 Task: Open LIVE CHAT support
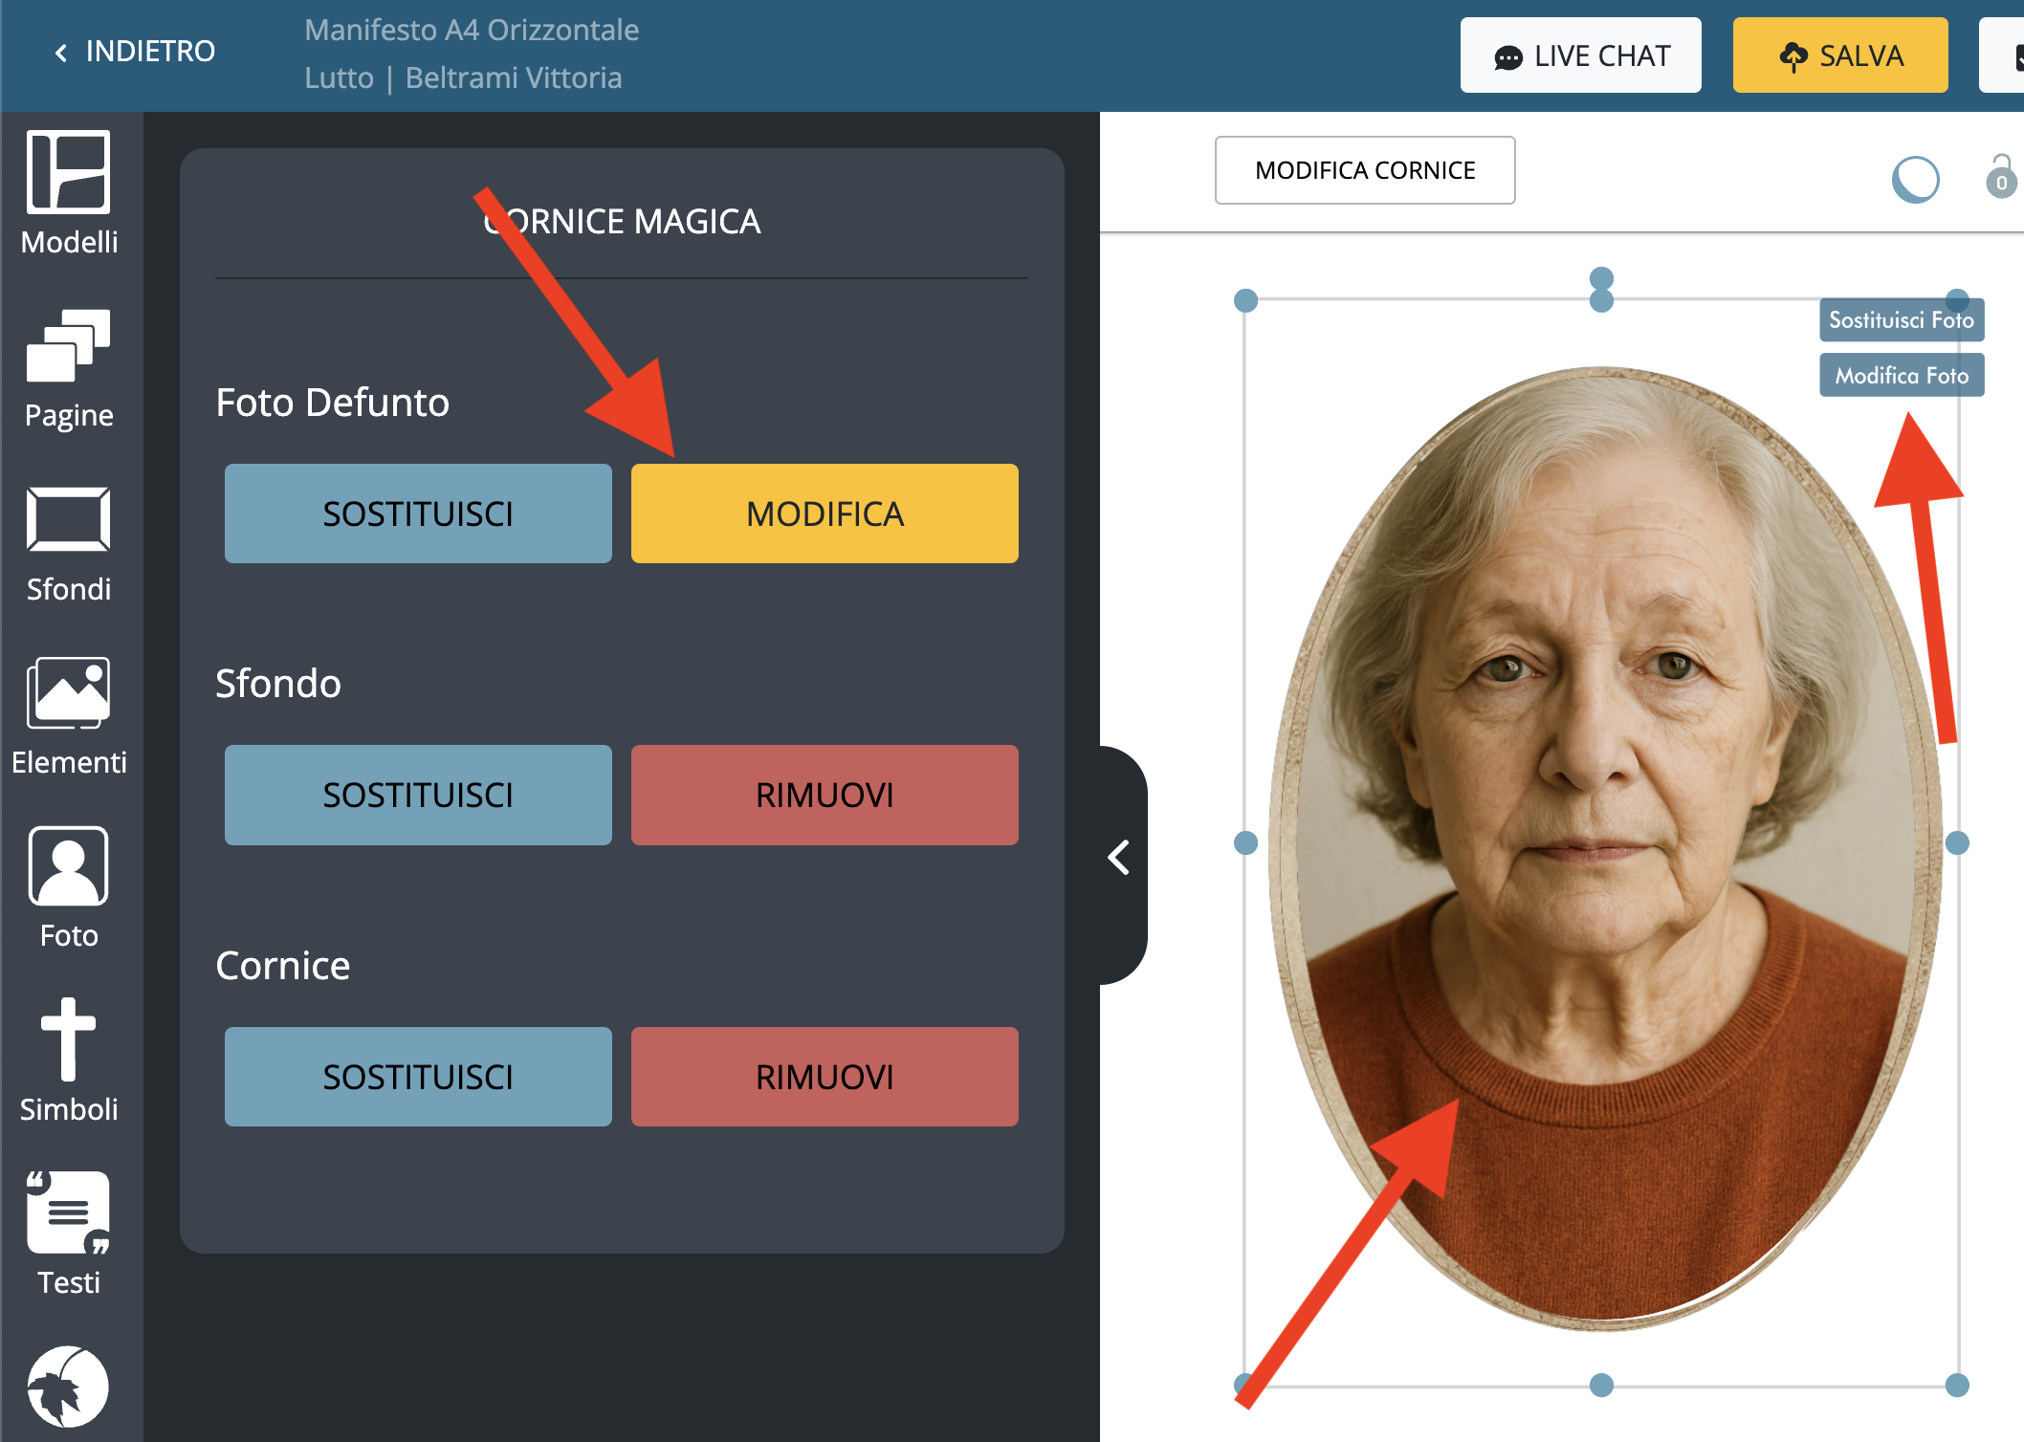tap(1580, 55)
